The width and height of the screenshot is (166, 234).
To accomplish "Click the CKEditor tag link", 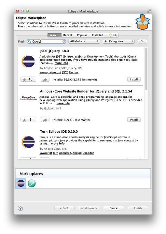I will tap(88, 153).
